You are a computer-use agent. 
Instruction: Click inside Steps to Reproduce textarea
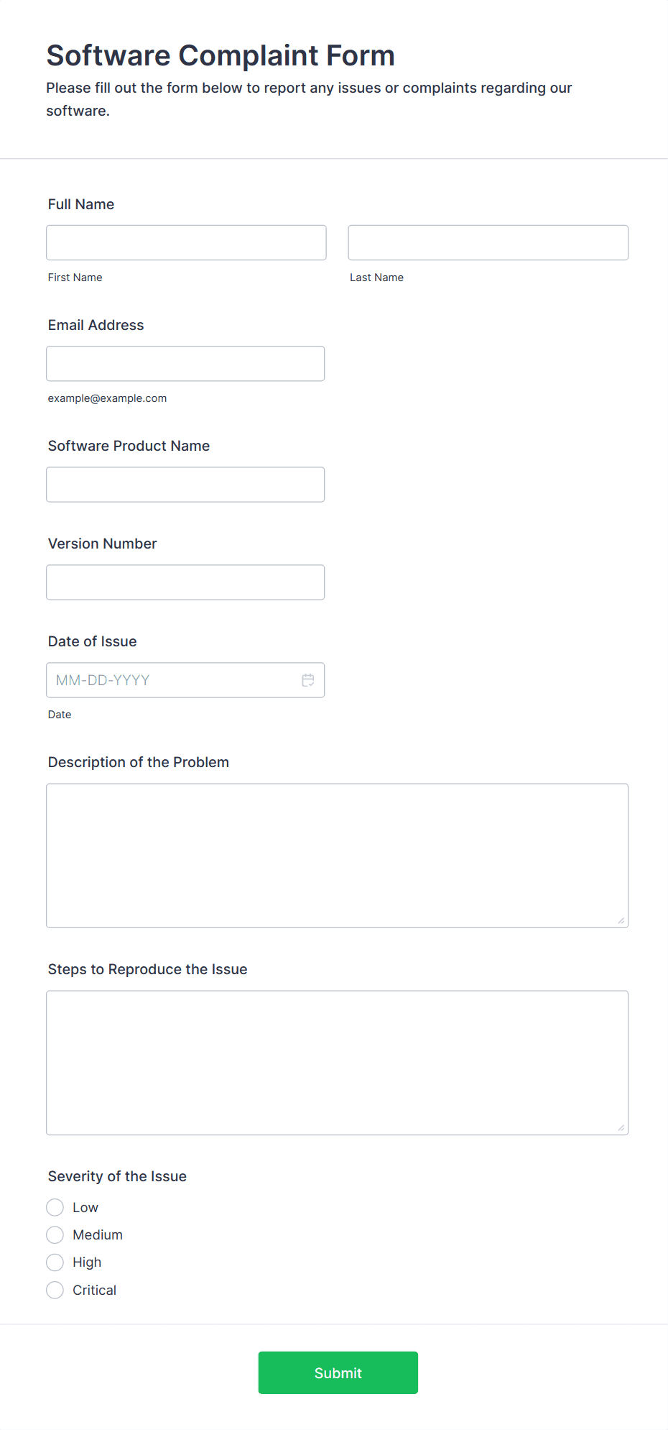(x=337, y=1063)
